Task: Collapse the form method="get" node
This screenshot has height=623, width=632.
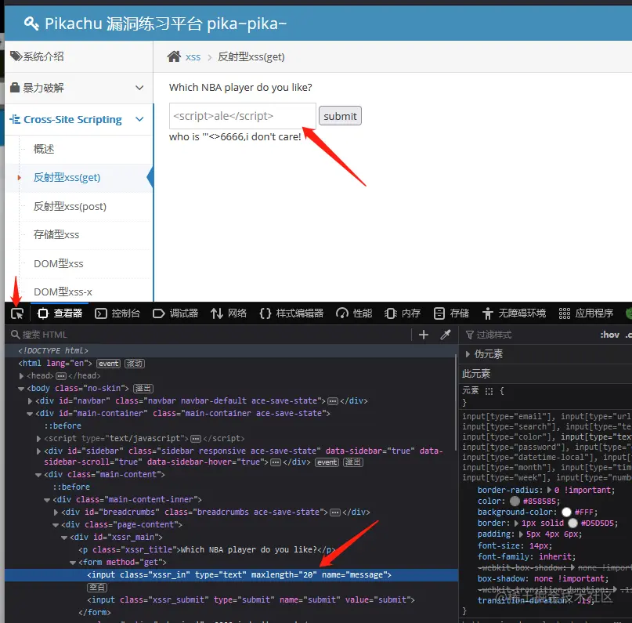Action: click(x=73, y=562)
